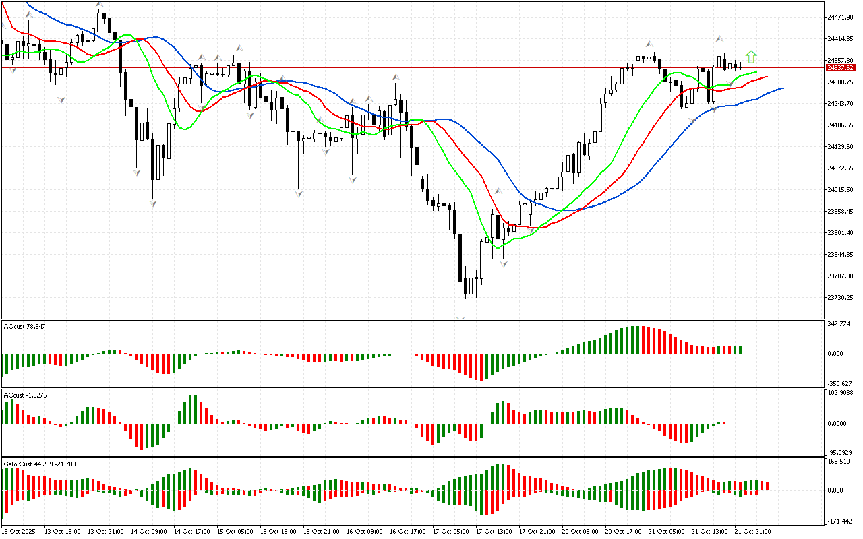
Task: Click the 21 Oct 21:00 time label
Action: click(x=752, y=532)
